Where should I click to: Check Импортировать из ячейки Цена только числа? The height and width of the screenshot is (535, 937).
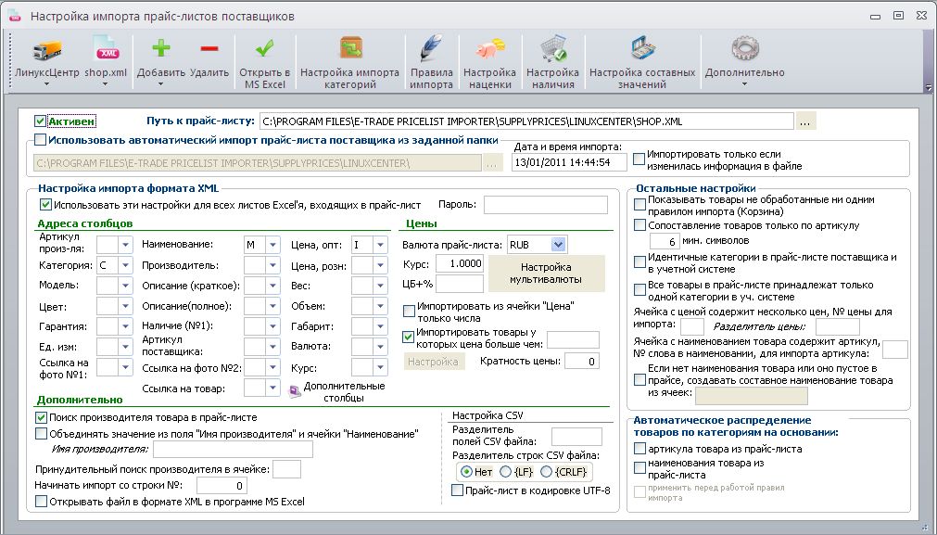click(409, 311)
